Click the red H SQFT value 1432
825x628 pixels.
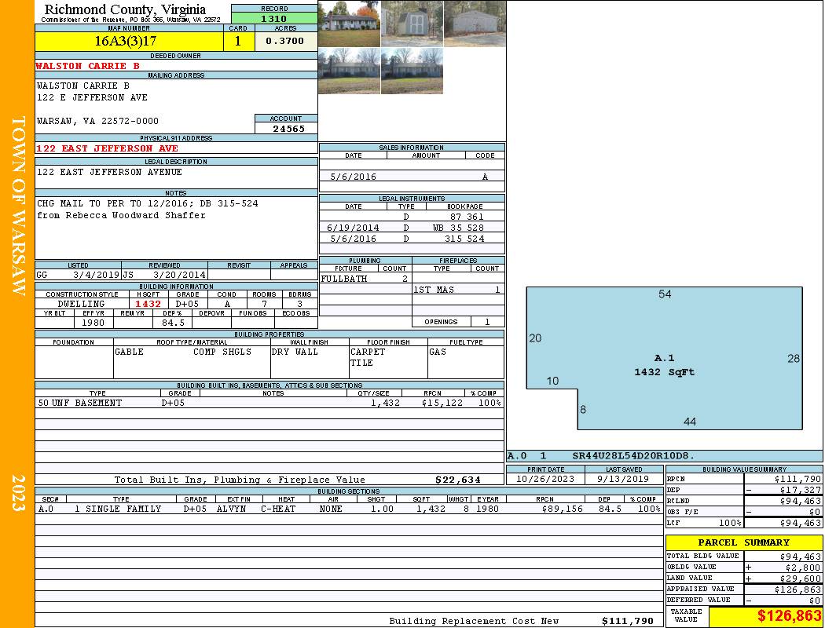click(x=148, y=304)
